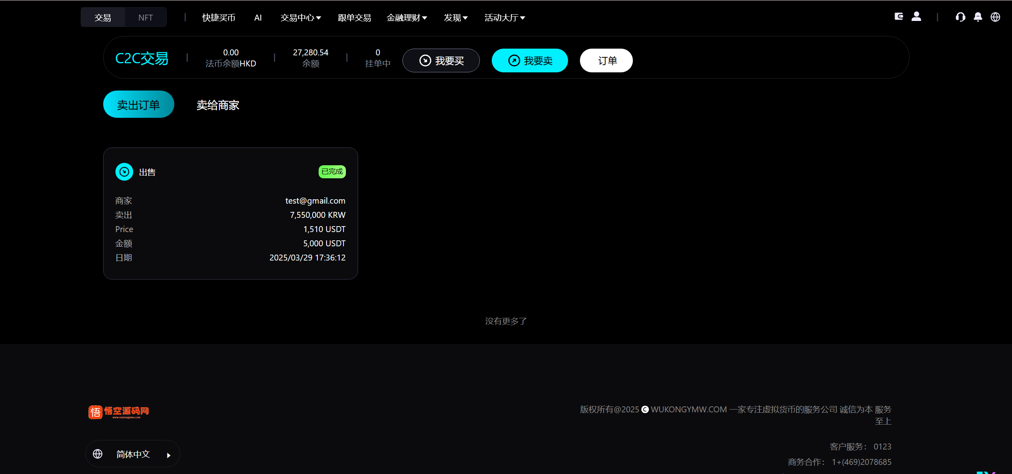Select the 卖出订单 tab
This screenshot has height=474, width=1012.
[x=138, y=104]
